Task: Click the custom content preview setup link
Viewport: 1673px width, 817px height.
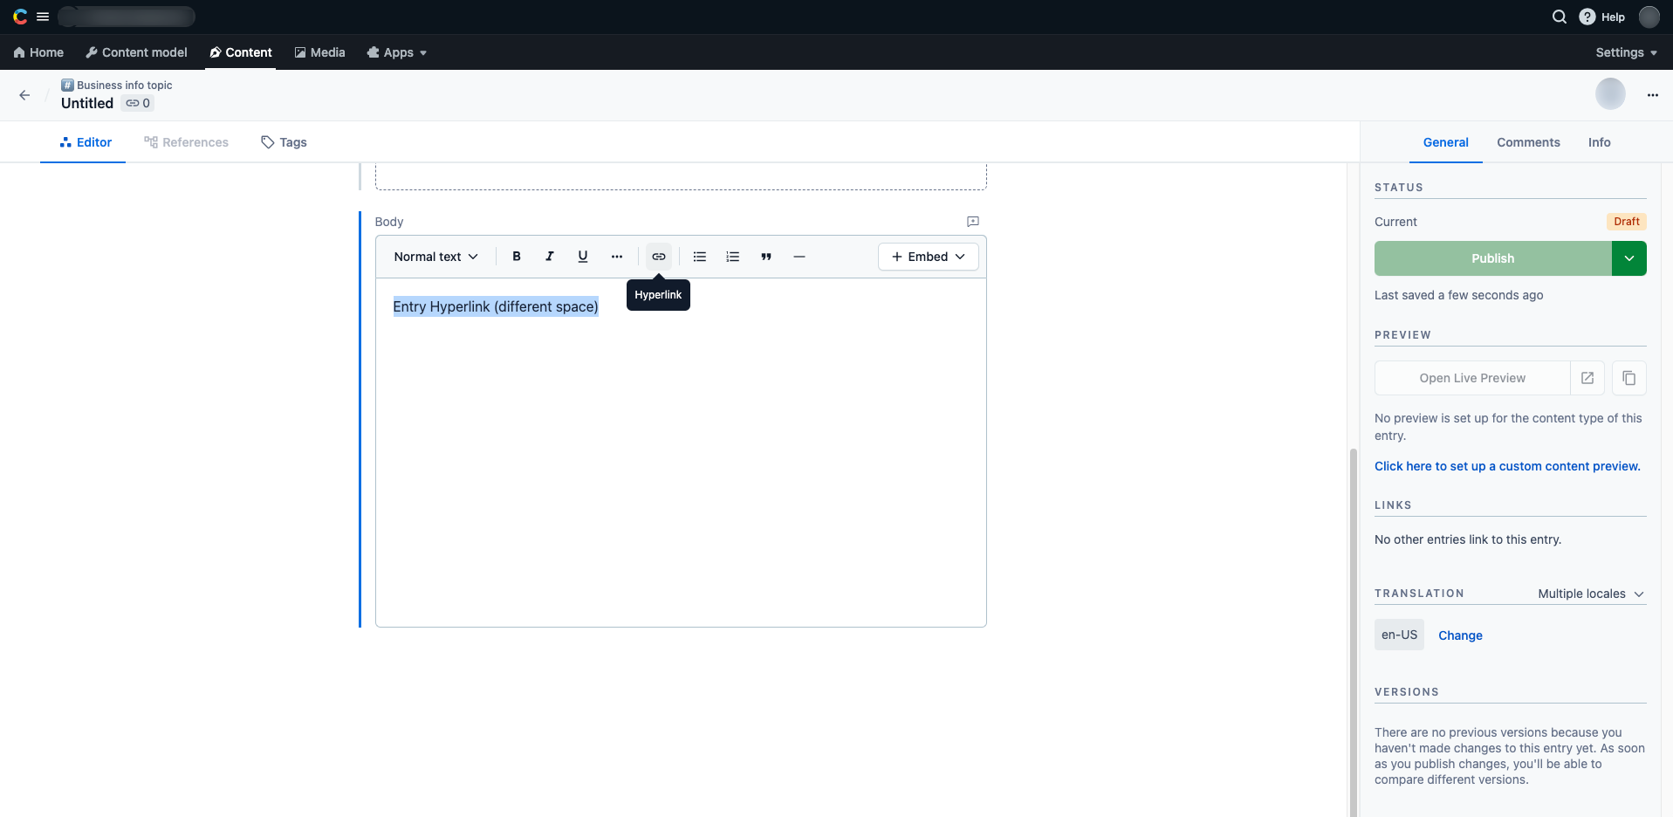Action: click(x=1507, y=466)
